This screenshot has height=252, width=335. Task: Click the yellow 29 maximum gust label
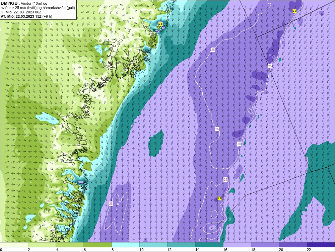(294, 11)
